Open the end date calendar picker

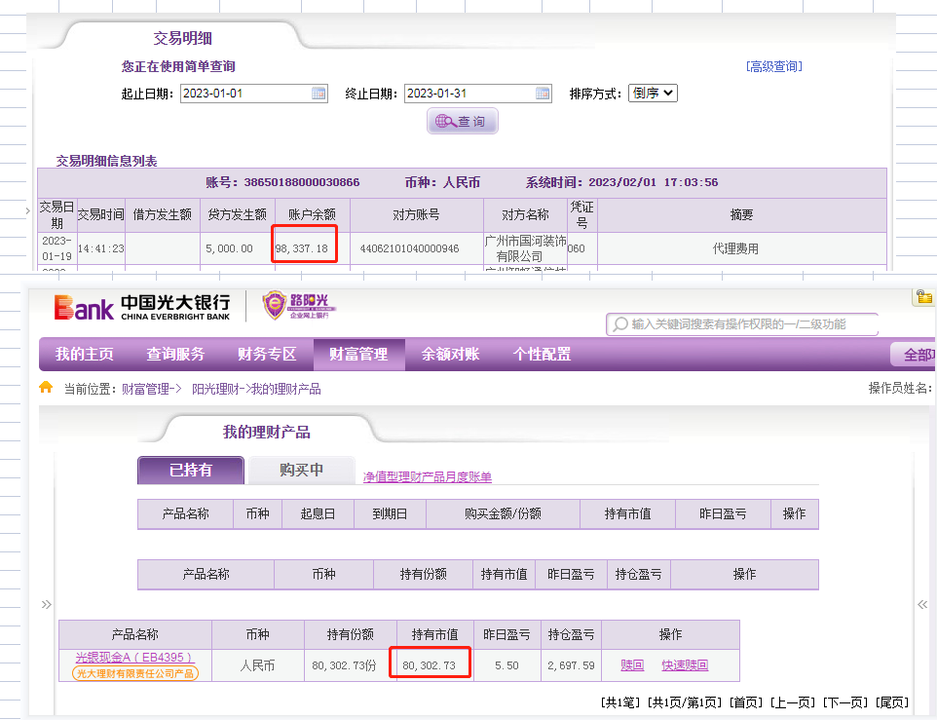click(x=543, y=94)
